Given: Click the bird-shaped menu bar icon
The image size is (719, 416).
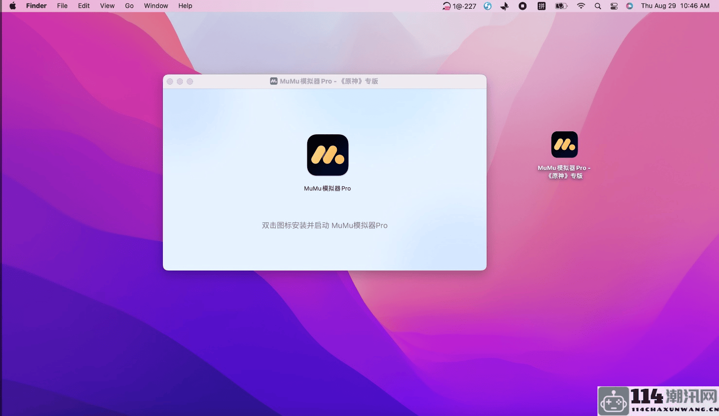Looking at the screenshot, I should coord(505,6).
